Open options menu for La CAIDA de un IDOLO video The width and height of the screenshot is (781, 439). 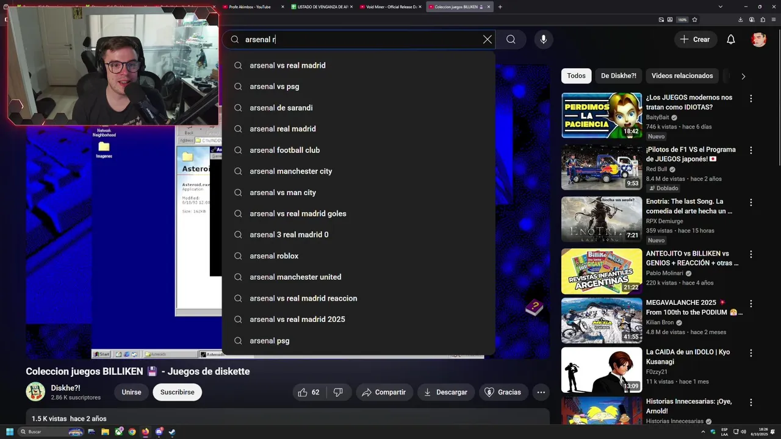(x=751, y=352)
